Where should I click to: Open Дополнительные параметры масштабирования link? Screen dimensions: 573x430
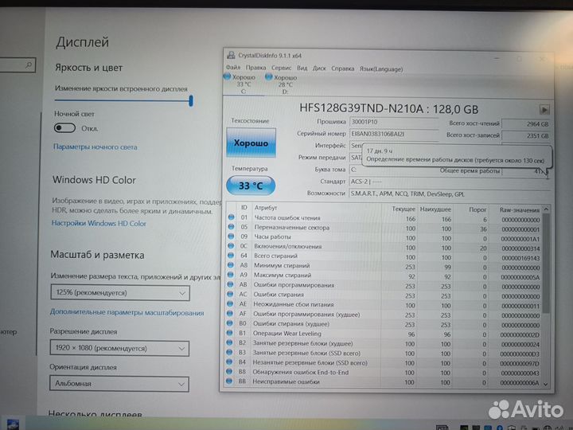click(x=127, y=313)
